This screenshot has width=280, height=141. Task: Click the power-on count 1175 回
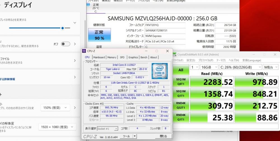(226, 41)
